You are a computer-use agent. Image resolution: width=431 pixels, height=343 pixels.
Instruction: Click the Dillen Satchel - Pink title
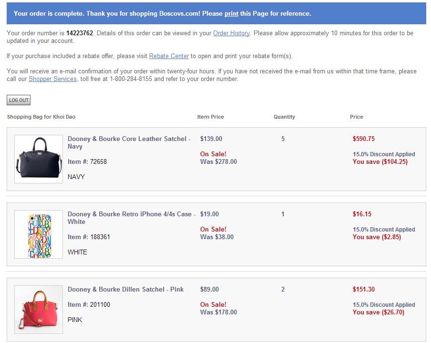coord(125,289)
